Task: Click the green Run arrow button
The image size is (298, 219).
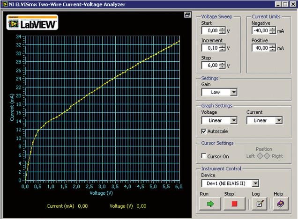Action: [210, 204]
